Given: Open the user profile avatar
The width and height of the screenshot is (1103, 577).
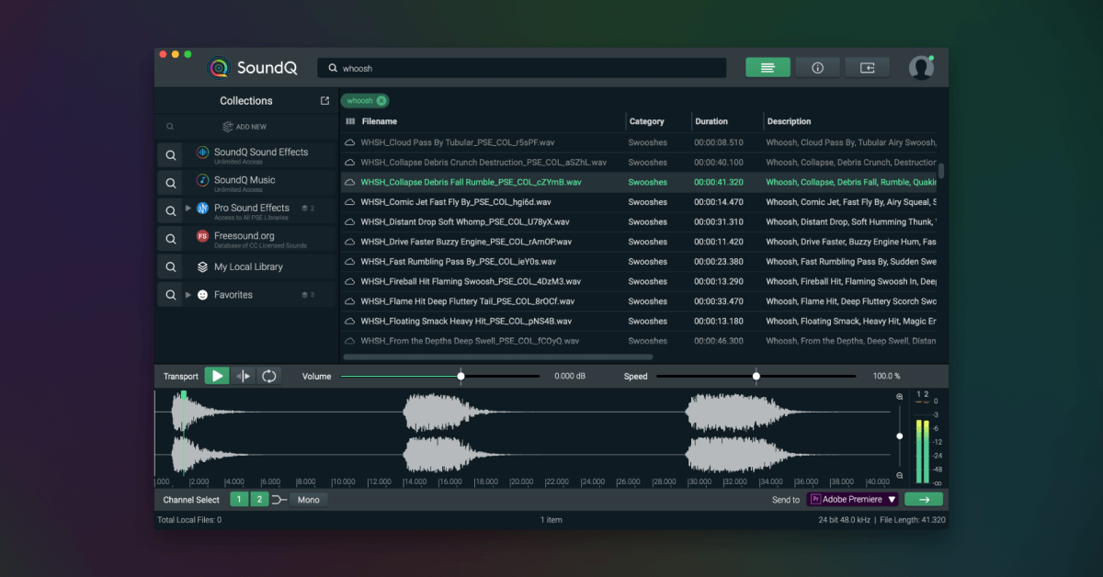Looking at the screenshot, I should 921,66.
